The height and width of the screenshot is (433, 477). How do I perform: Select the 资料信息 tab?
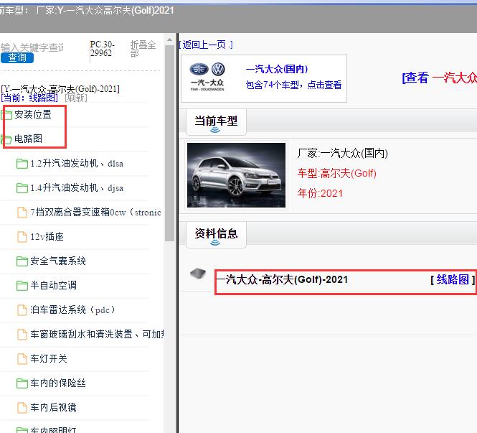tap(216, 235)
